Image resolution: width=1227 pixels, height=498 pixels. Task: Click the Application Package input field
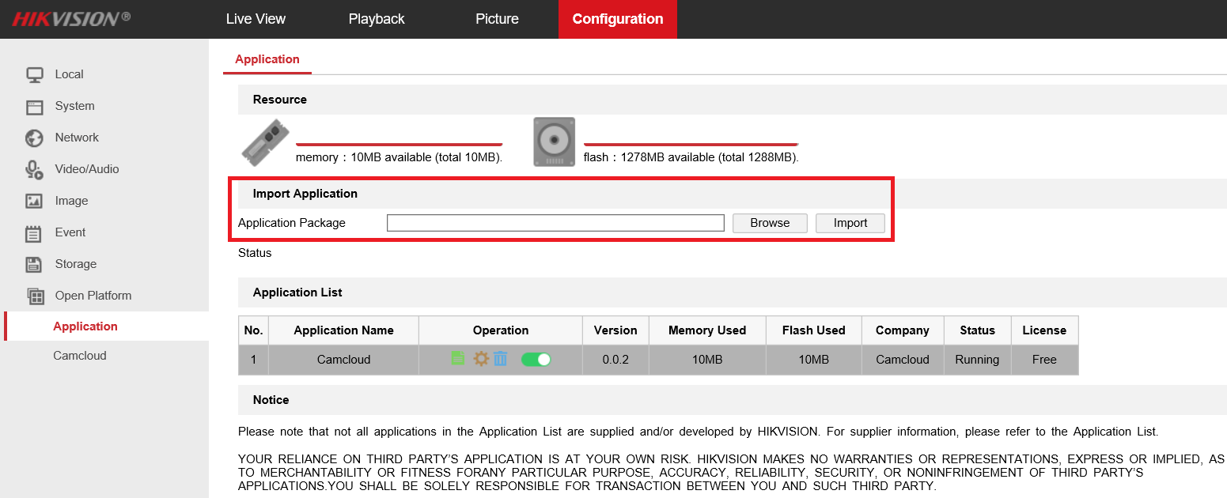(x=555, y=223)
